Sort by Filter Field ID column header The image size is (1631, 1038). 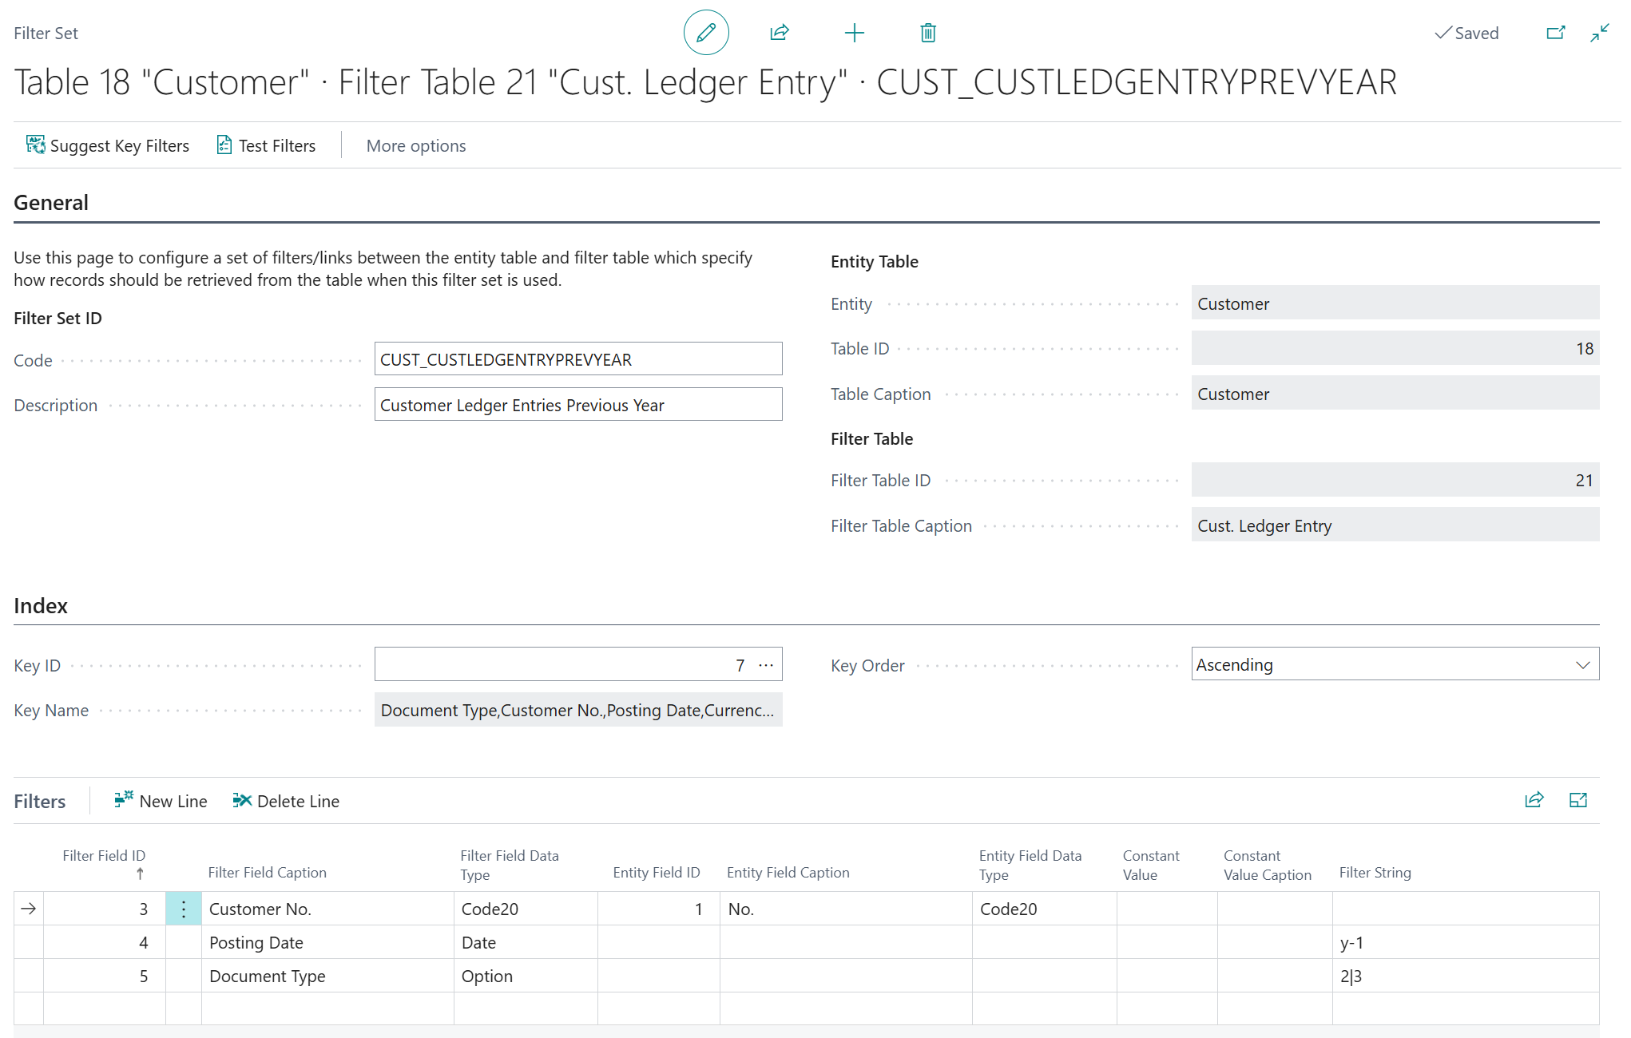104,856
